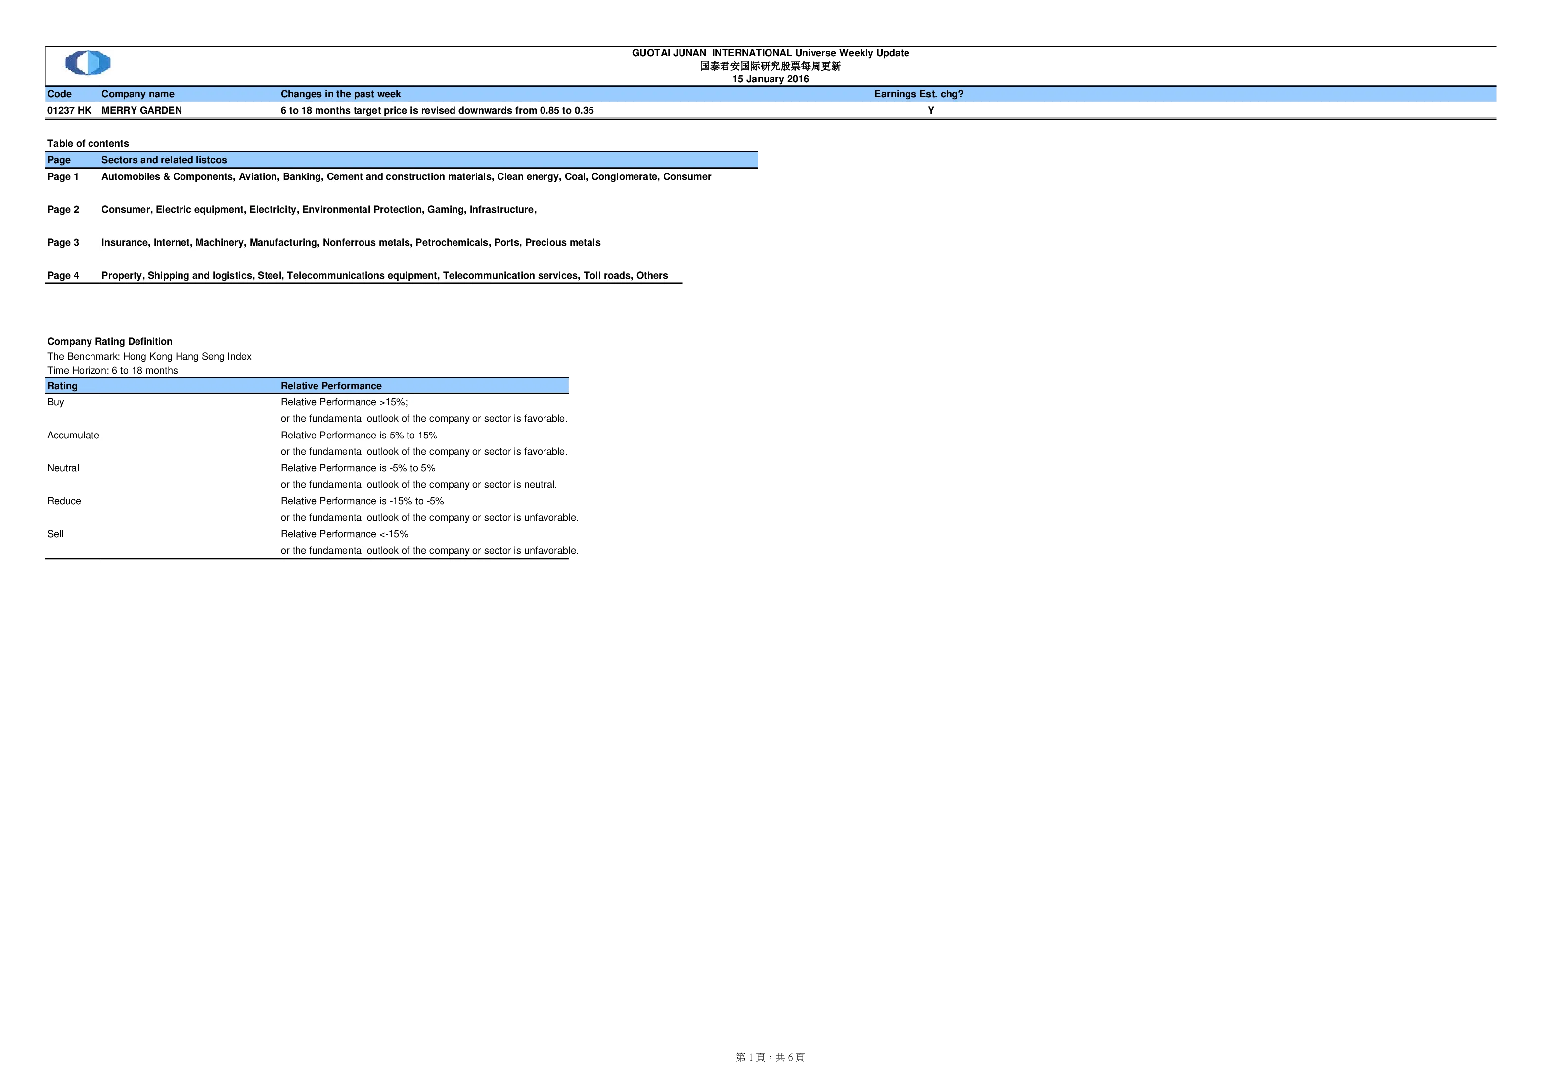Image resolution: width=1542 pixels, height=1090 pixels.
Task: Click the page number footer text
Action: click(771, 1058)
